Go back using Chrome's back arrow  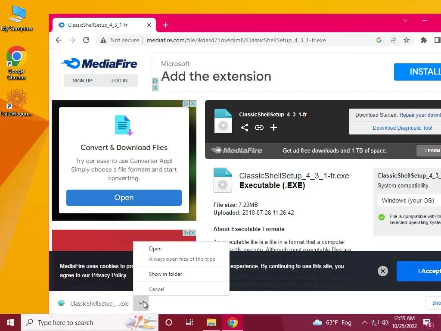(x=59, y=40)
